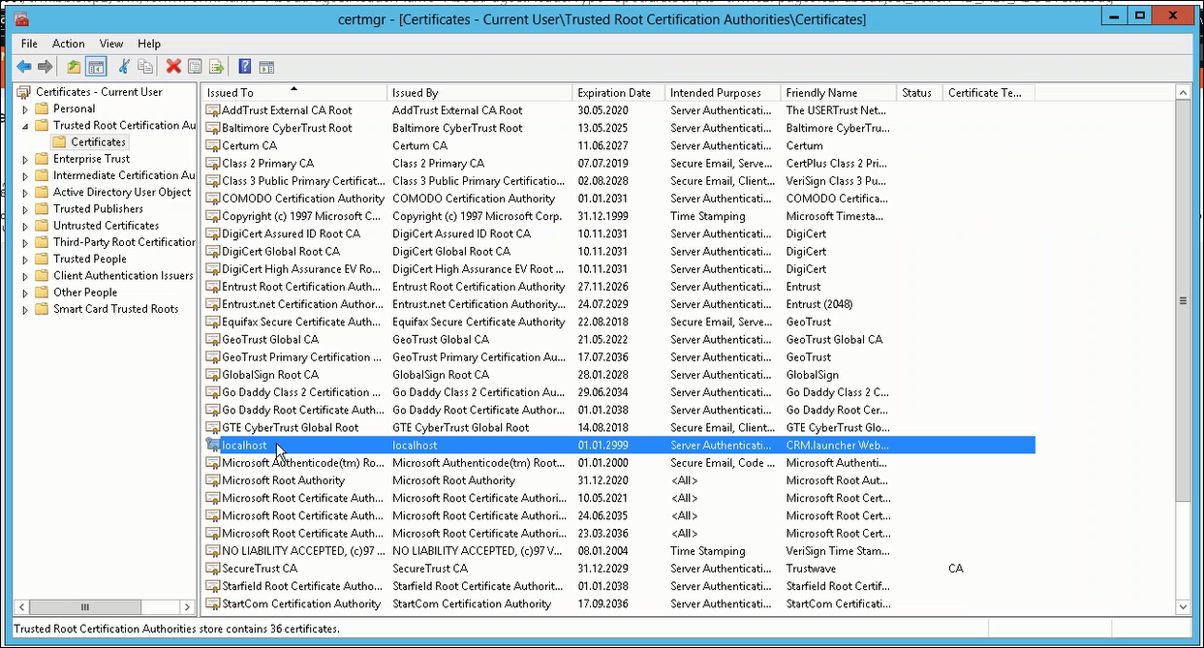Click the vertical scrollbar up arrow
Image resolution: width=1204 pixels, height=648 pixels.
(x=1183, y=92)
